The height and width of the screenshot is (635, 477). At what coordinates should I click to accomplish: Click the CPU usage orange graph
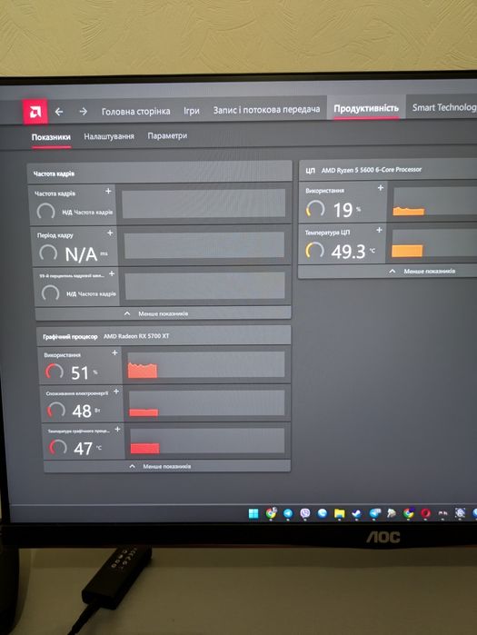click(435, 201)
